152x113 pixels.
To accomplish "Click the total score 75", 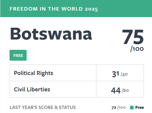I will (133, 37).
